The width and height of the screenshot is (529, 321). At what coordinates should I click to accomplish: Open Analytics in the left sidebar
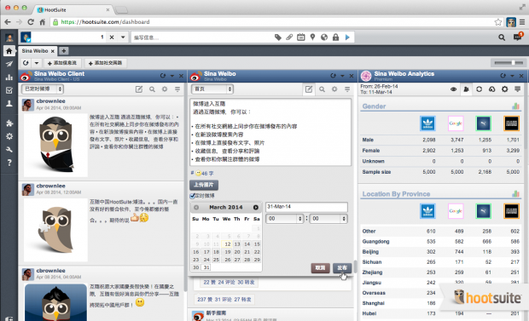[x=9, y=77]
